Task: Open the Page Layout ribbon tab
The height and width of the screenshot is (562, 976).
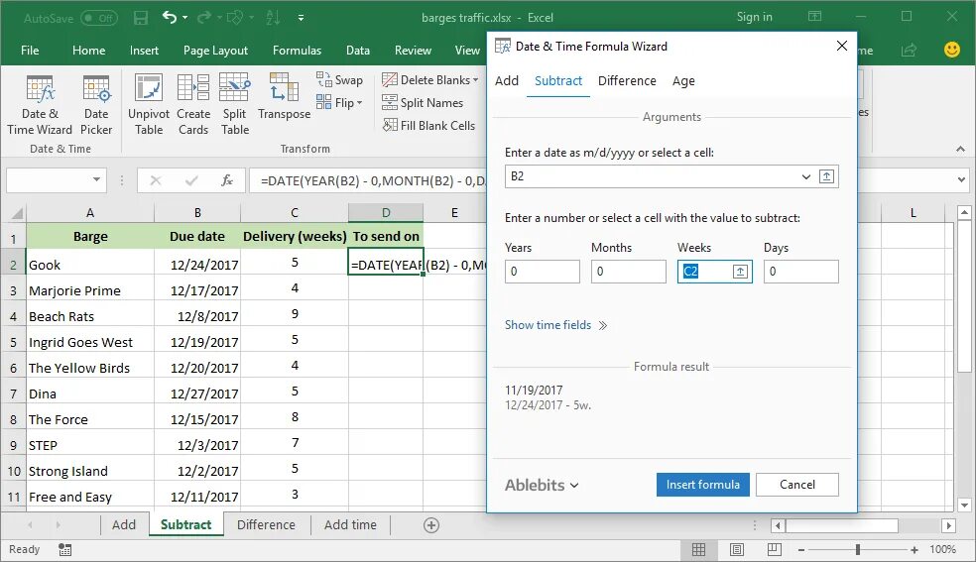Action: 215,51
